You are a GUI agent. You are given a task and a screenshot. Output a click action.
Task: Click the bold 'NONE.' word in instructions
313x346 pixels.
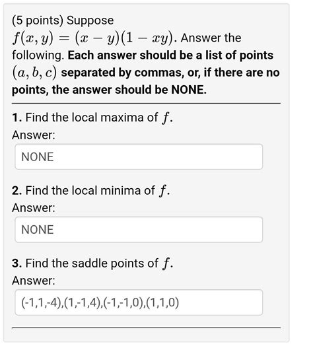[x=189, y=90]
